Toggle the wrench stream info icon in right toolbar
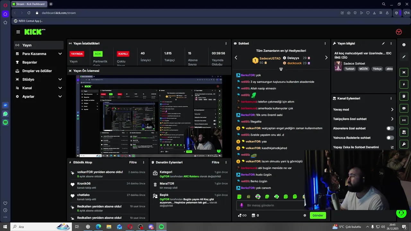Image resolution: width=411 pixels, height=231 pixels. (x=404, y=144)
